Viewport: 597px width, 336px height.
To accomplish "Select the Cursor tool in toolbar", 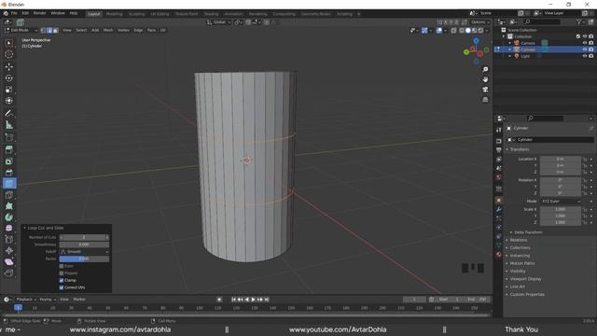I will point(8,54).
